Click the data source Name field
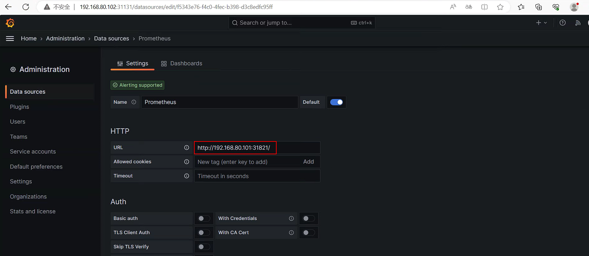Viewport: 589px width, 256px height. [219, 102]
